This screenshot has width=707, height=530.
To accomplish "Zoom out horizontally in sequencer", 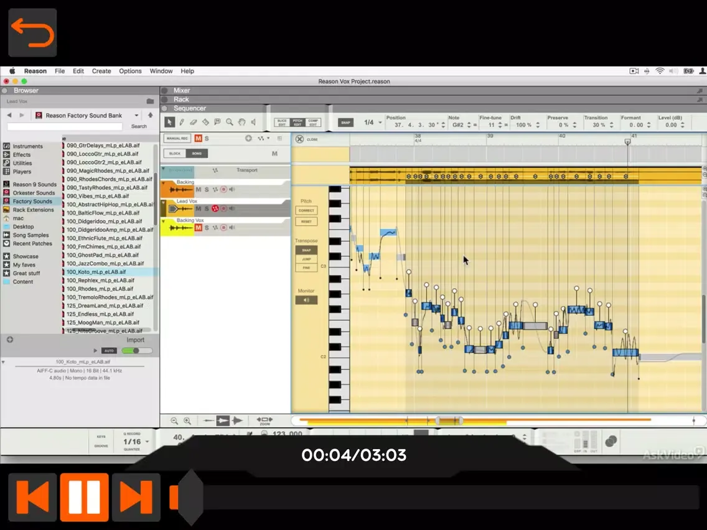I will 174,421.
